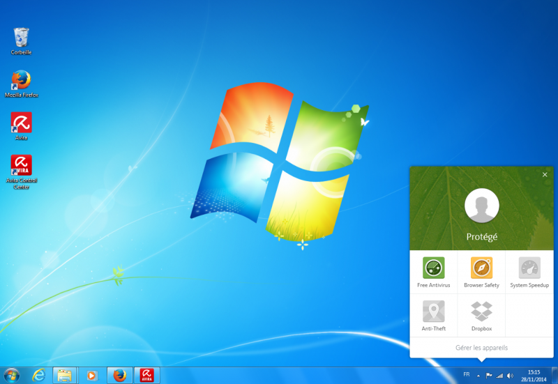
Task: Select the Avira Control Center desktop shortcut
Action: pyautogui.click(x=22, y=172)
